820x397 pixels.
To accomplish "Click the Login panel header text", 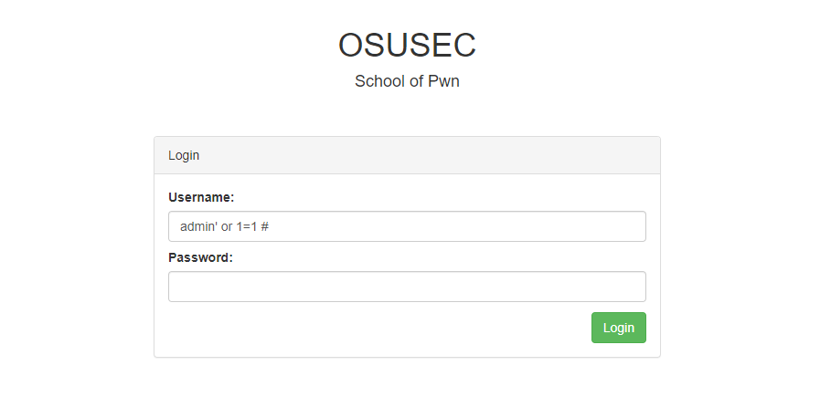I will point(184,155).
